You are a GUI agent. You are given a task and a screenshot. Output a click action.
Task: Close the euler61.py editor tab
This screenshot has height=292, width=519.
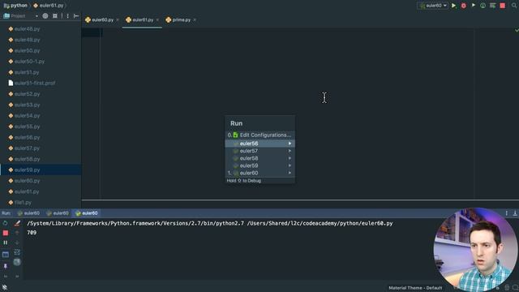157,19
